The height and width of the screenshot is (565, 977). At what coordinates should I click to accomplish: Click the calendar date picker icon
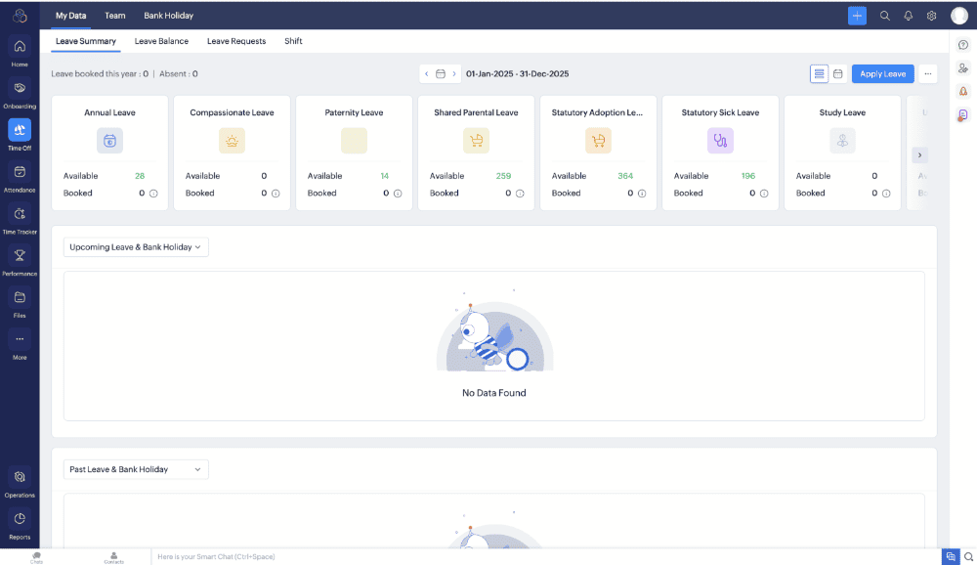441,73
